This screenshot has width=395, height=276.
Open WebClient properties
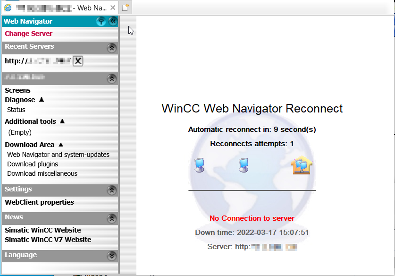(39, 202)
